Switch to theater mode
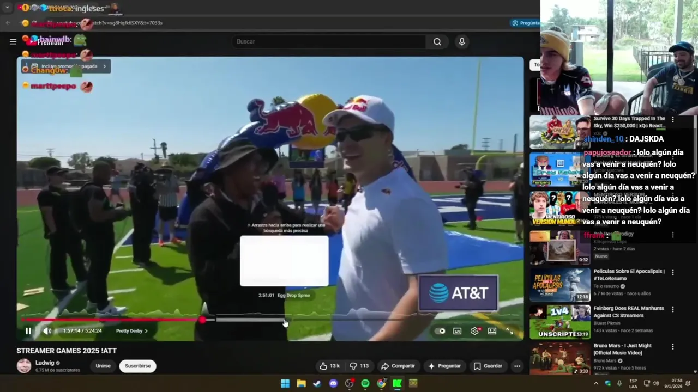 pos(492,331)
